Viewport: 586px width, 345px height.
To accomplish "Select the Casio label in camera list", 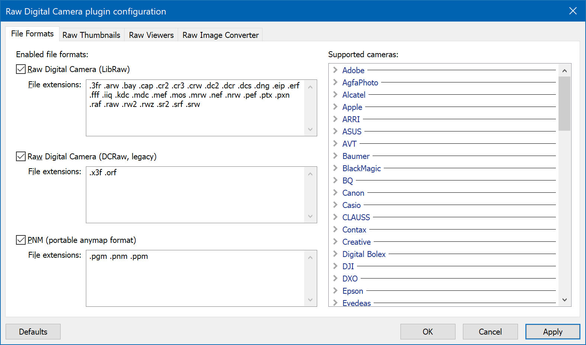I will (x=351, y=205).
